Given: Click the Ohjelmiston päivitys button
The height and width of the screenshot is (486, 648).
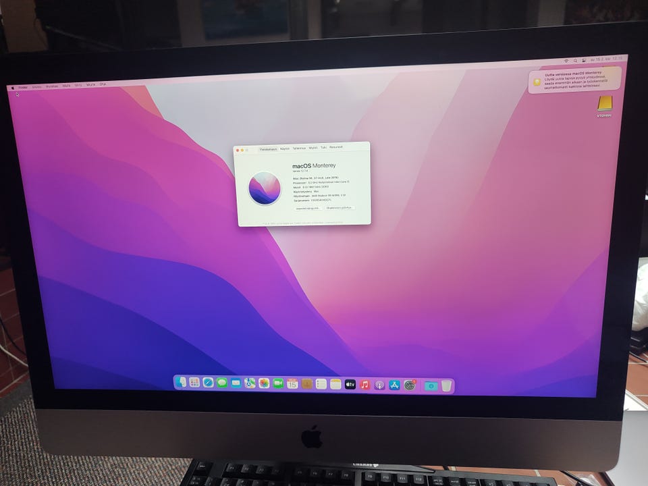Looking at the screenshot, I should pyautogui.click(x=340, y=207).
